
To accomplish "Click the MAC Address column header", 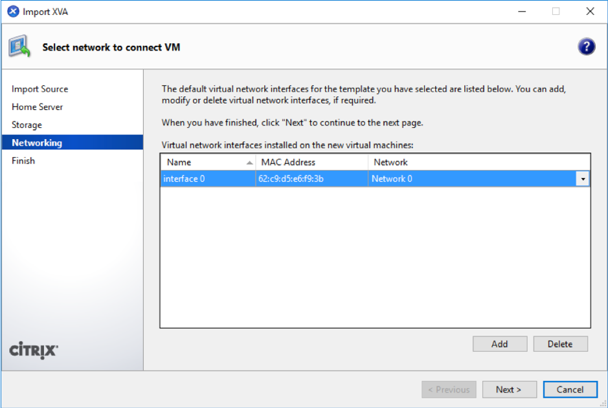I will click(311, 162).
